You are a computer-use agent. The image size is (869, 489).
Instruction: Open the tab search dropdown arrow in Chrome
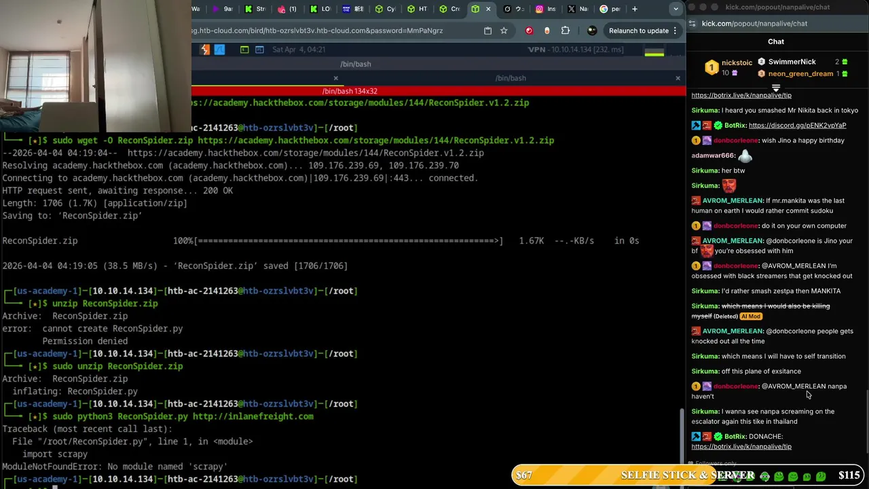tap(676, 9)
